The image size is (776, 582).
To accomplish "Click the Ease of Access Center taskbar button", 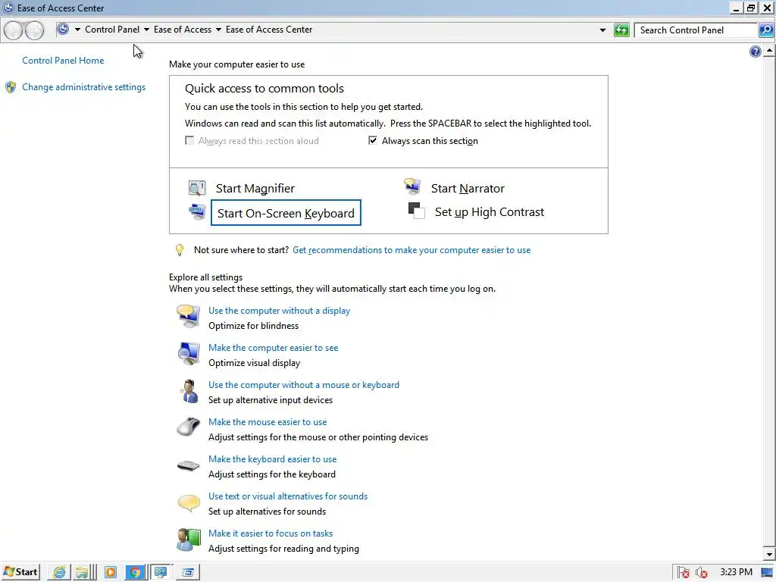I will tap(161, 573).
